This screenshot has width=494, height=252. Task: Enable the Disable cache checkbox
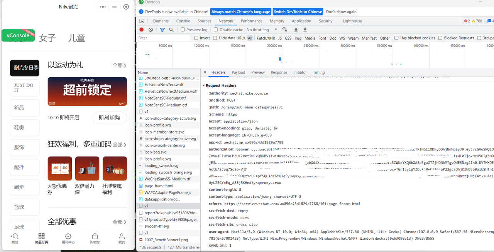[216, 30]
